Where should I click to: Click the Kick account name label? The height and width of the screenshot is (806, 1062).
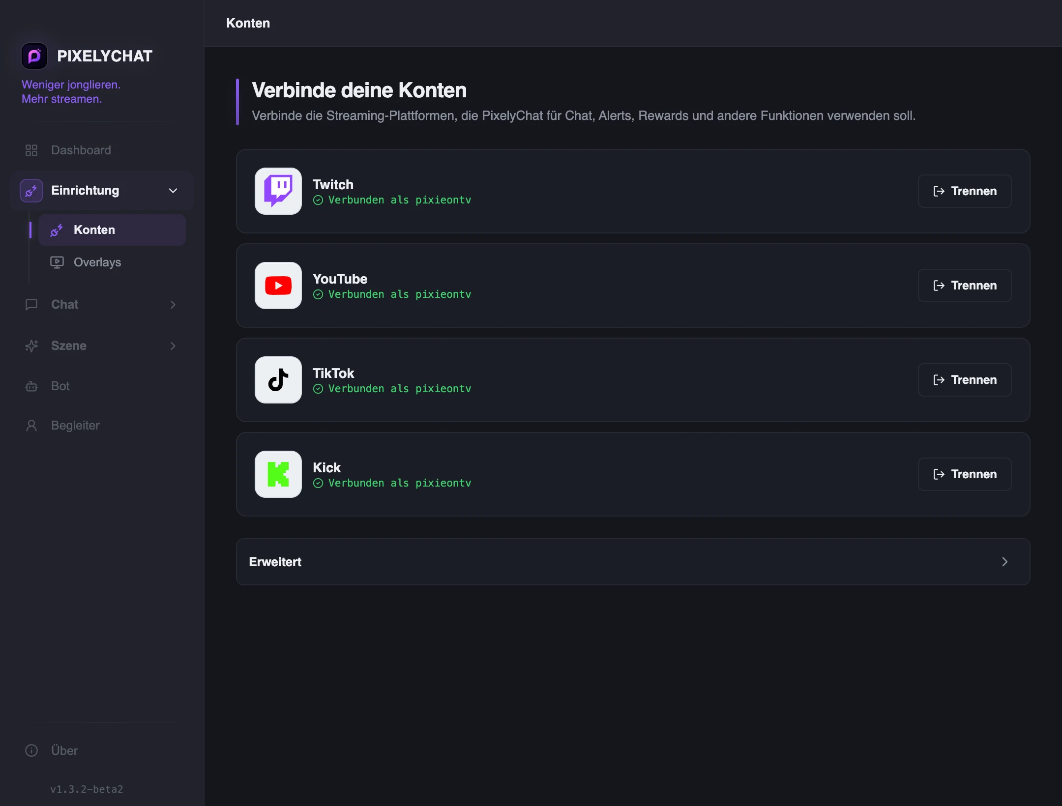326,468
